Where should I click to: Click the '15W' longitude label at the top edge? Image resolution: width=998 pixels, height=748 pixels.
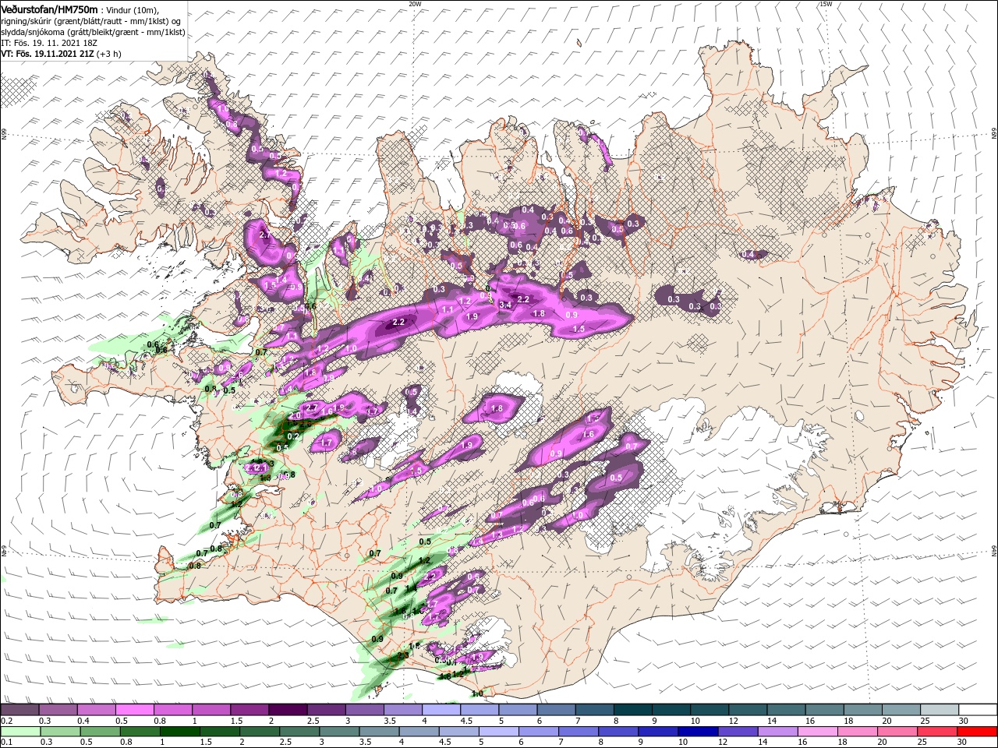826,4
